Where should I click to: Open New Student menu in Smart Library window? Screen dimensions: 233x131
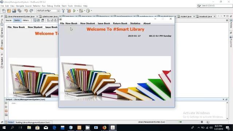[x=87, y=23]
